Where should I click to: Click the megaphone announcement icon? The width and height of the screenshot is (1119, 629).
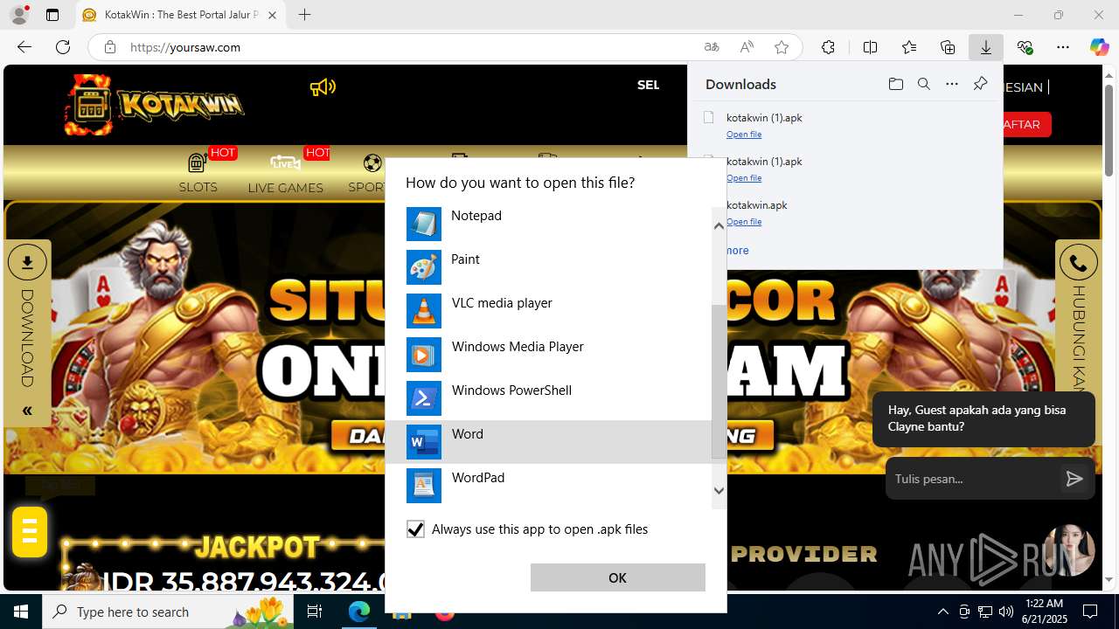[x=323, y=86]
